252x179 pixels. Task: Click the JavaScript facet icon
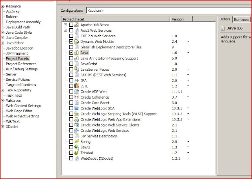[x=76, y=64]
